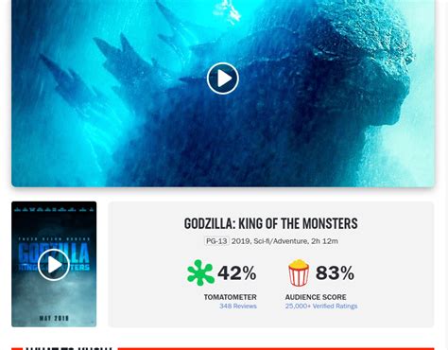Click the Godzilla: King of the Monsters title

(x=271, y=223)
